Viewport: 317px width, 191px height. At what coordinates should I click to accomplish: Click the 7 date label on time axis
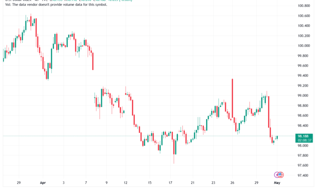(x=86, y=183)
